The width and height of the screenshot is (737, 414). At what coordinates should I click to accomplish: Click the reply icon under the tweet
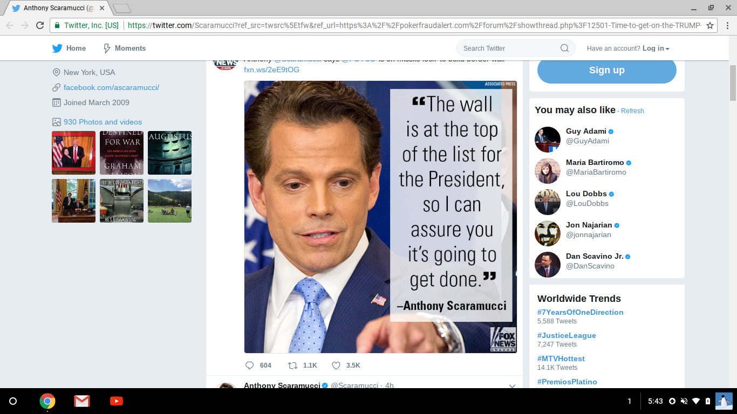point(249,365)
